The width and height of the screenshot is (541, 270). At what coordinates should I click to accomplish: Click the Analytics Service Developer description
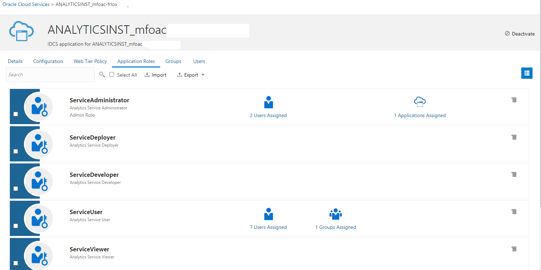coord(95,182)
